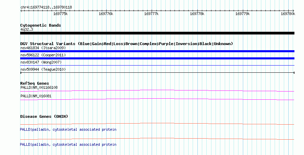Open the nsv596122 (Cooper2011) variant label

pyautogui.click(x=43, y=55)
